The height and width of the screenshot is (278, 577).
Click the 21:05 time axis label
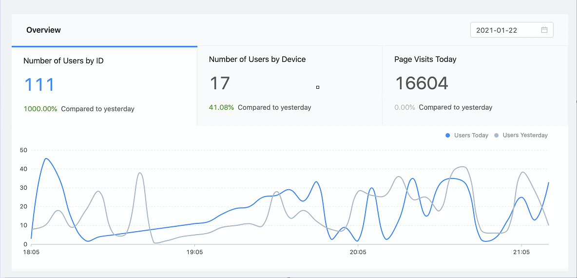pyautogui.click(x=521, y=253)
